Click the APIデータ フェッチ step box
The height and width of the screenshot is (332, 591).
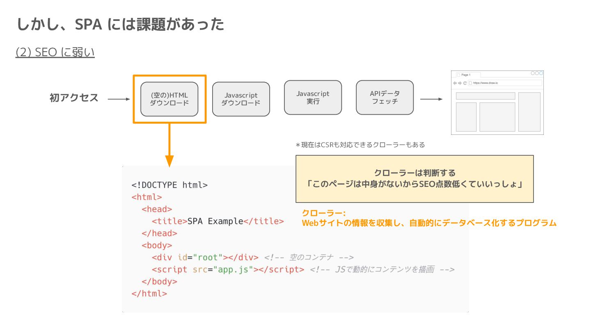click(385, 97)
